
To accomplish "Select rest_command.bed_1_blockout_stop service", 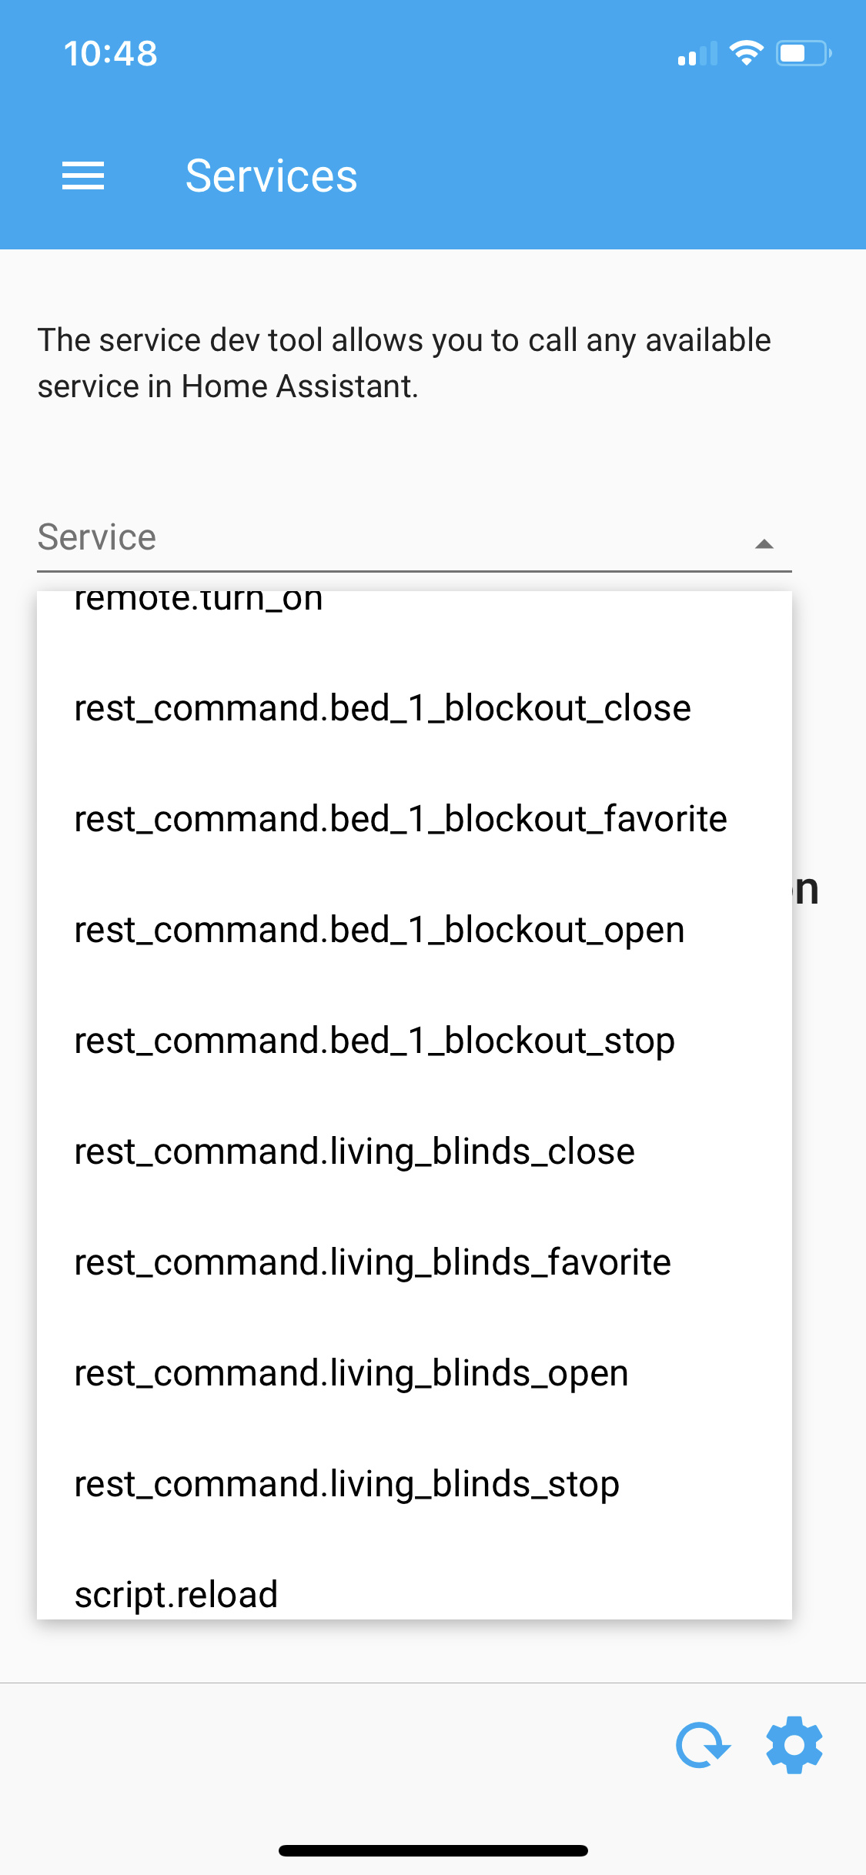I will tap(414, 1041).
